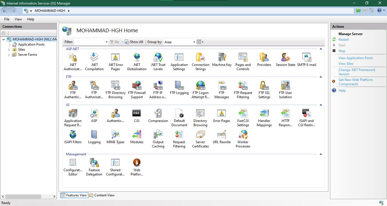
Task: Open Application Settings feature
Action: coord(179,62)
